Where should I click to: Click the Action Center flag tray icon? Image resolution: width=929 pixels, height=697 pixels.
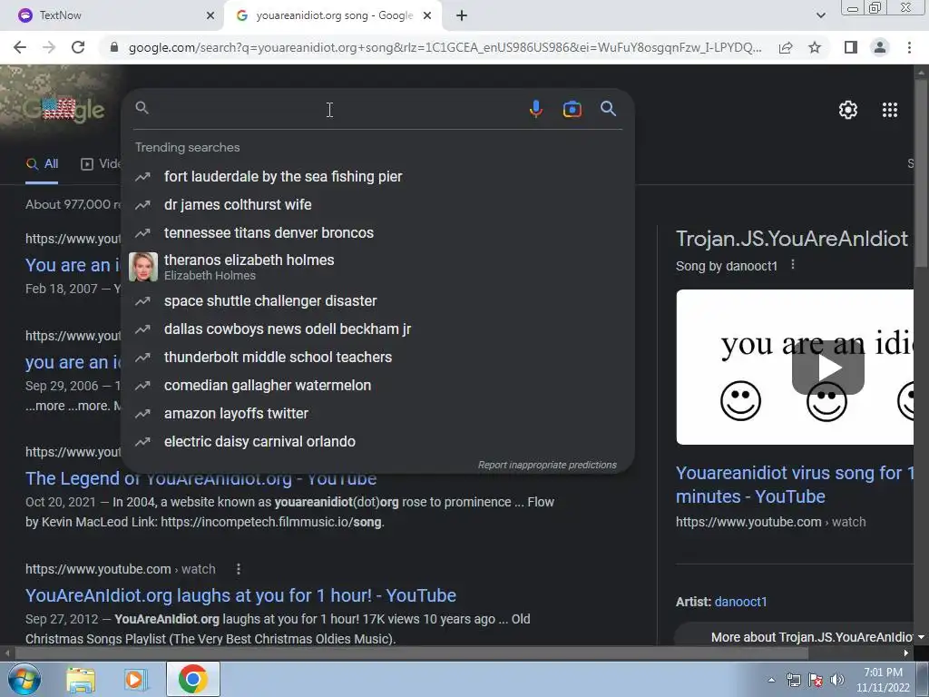pos(816,681)
